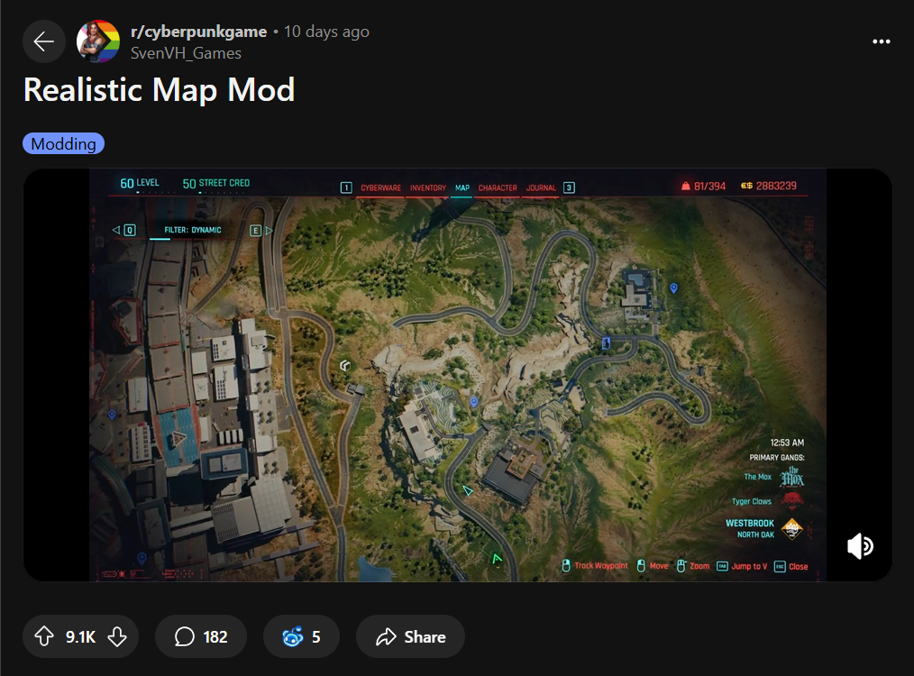Upvote the Realistic Map Mod post

click(44, 636)
